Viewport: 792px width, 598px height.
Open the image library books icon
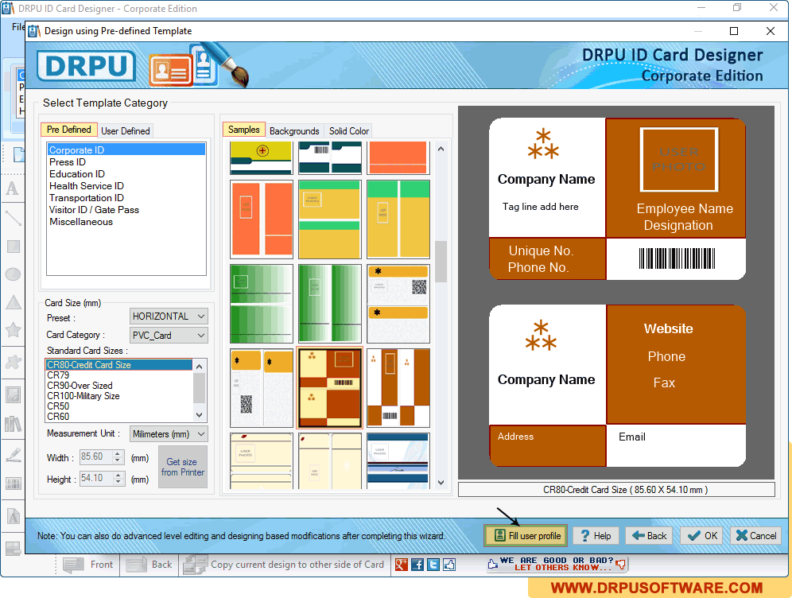click(x=13, y=423)
